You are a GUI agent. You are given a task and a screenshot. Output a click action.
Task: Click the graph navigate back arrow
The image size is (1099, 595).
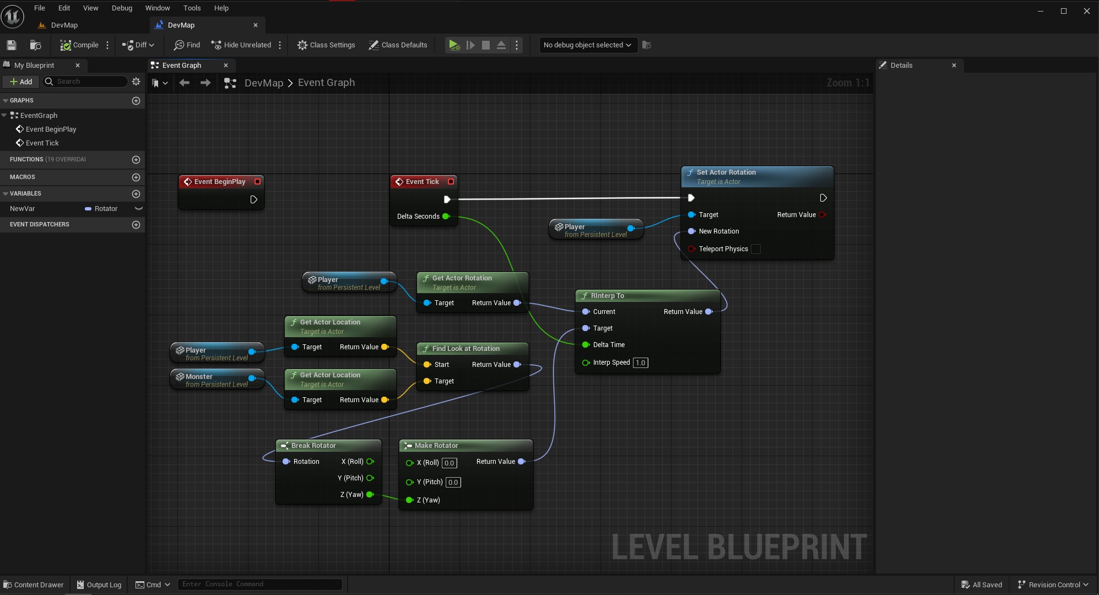click(184, 83)
